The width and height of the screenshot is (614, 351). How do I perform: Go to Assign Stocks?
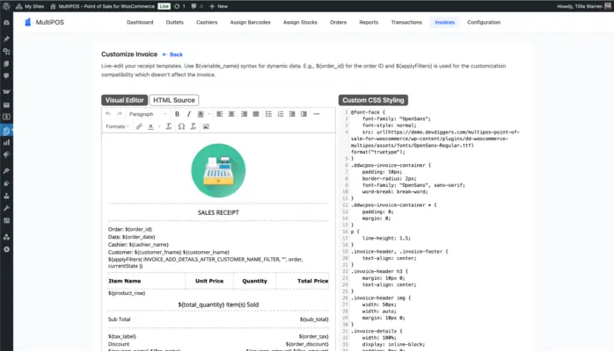click(x=300, y=22)
